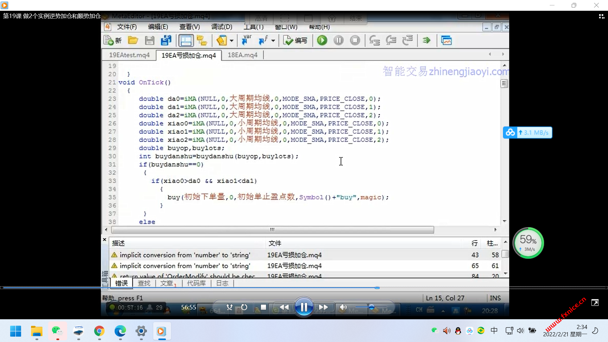The height and width of the screenshot is (342, 608).
Task: Open 文件(F) menu
Action: point(127,27)
